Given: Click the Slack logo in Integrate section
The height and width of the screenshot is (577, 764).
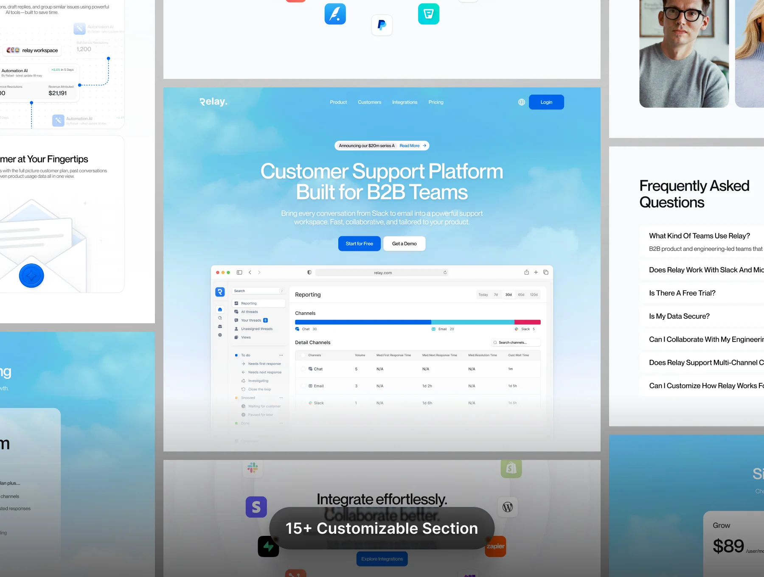Looking at the screenshot, I should pyautogui.click(x=253, y=468).
